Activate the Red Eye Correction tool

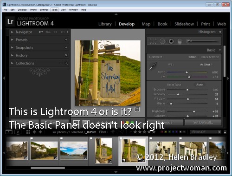tap(171, 41)
